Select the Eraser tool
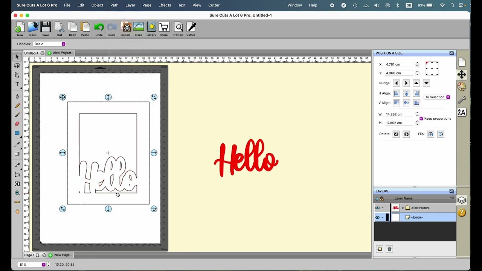 pyautogui.click(x=17, y=124)
